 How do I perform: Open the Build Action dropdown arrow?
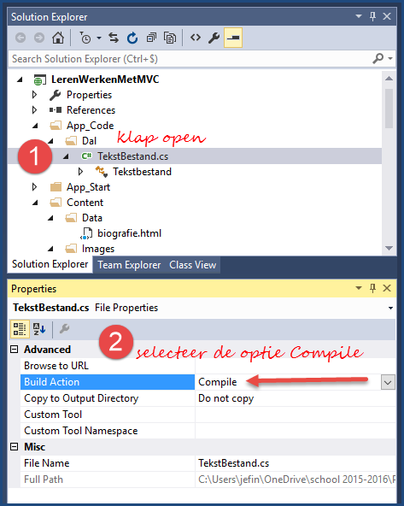(388, 383)
